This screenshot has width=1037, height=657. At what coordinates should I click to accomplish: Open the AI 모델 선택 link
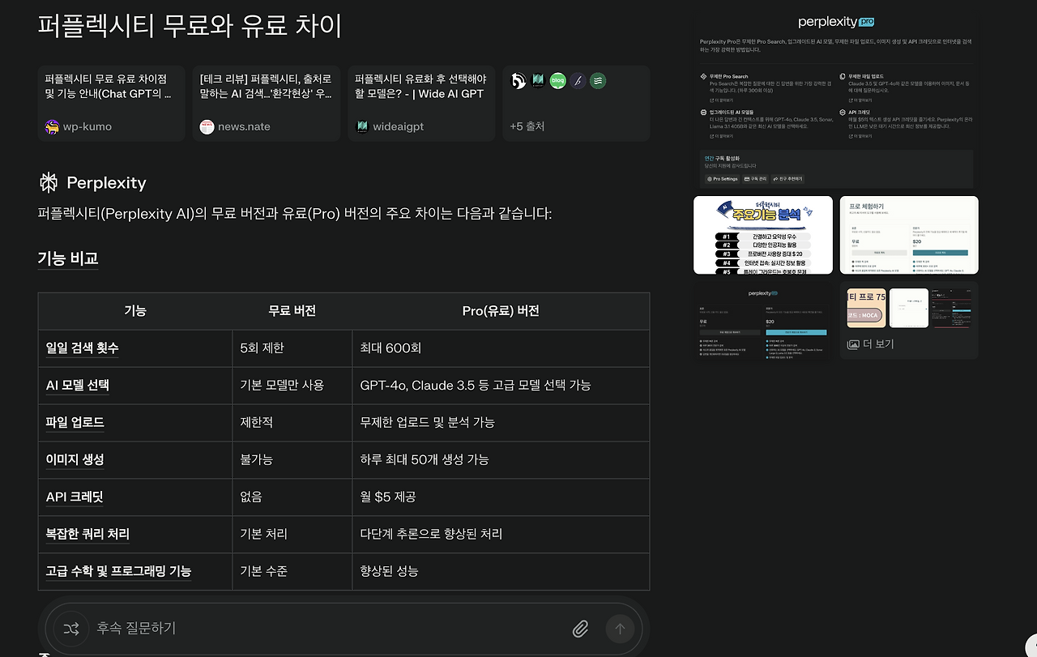77,385
